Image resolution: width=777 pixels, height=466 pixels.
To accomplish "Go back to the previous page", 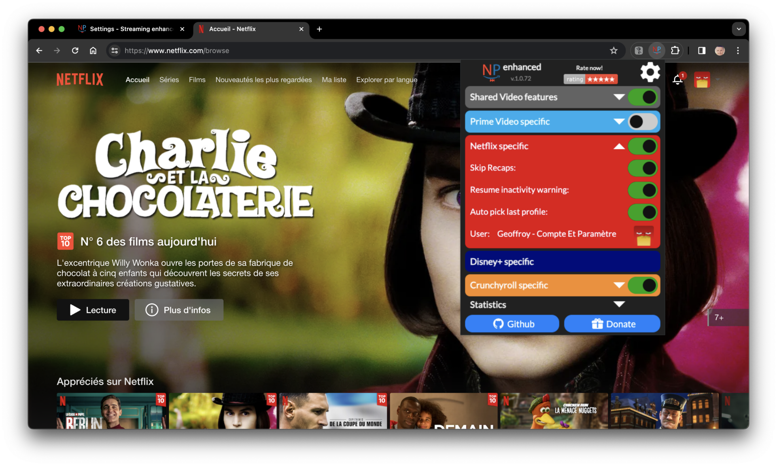I will (x=39, y=51).
